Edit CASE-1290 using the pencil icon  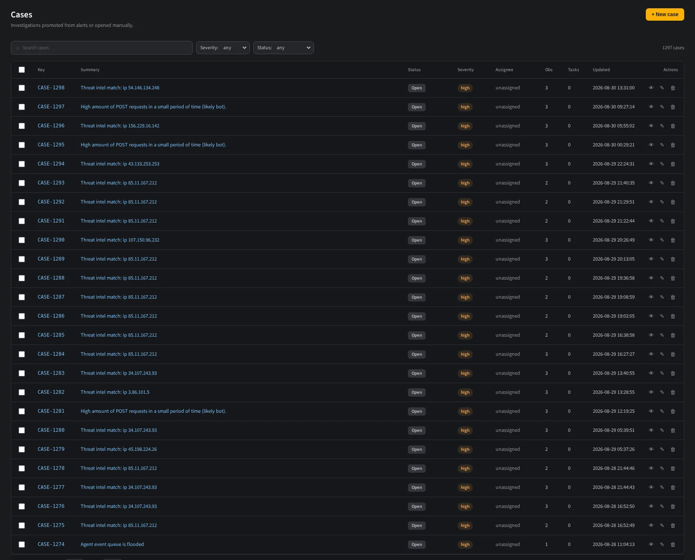(x=662, y=240)
